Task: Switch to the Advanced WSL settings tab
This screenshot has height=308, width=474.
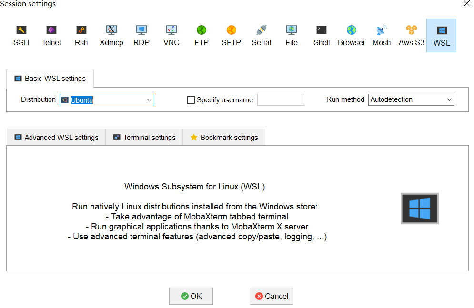Action: 56,137
